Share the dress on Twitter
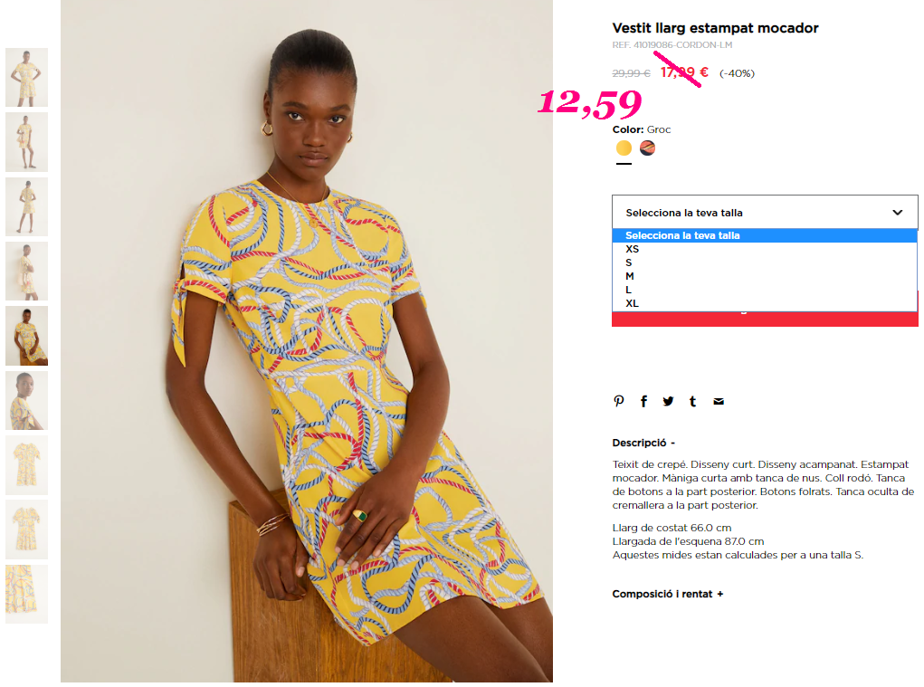This screenshot has width=924, height=687. (x=668, y=401)
